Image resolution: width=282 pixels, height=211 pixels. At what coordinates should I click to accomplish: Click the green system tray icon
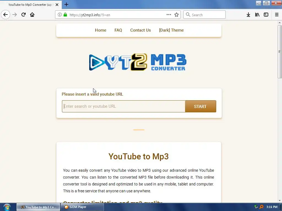click(x=256, y=207)
